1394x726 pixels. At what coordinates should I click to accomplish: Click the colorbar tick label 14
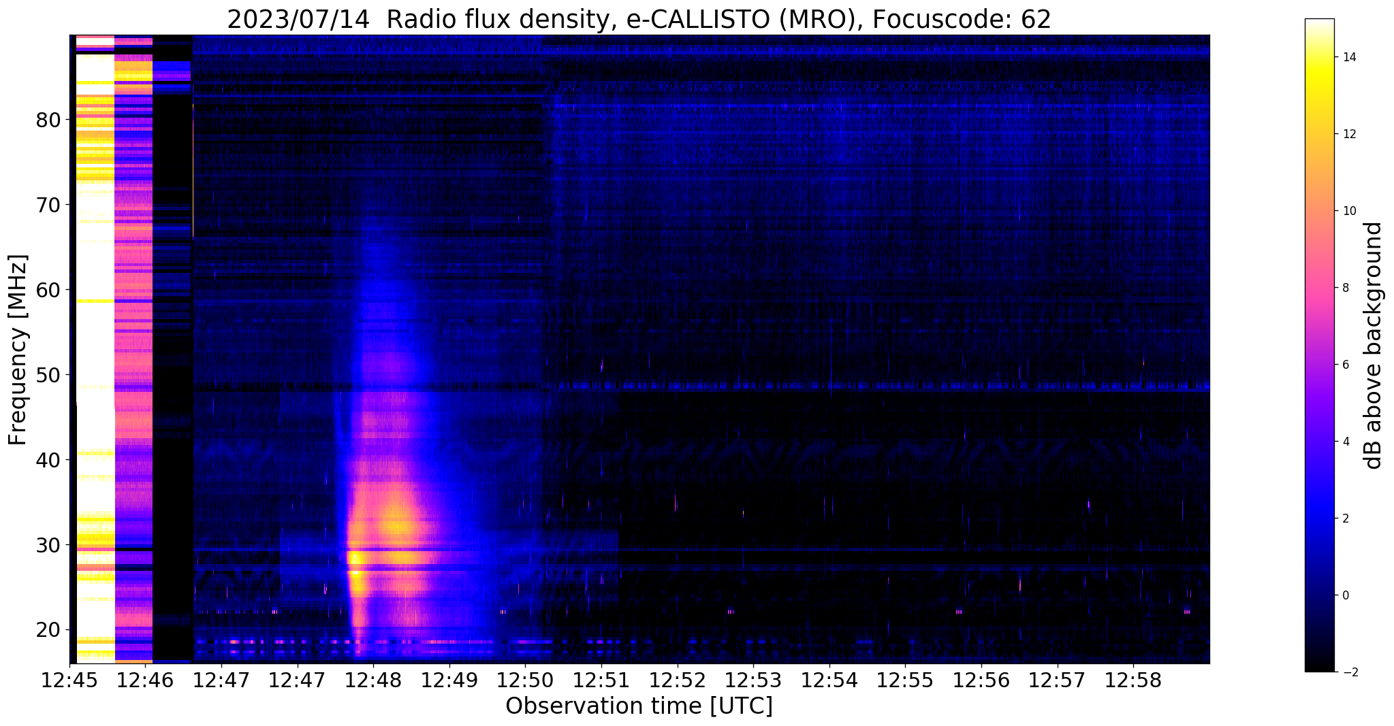coord(1349,57)
